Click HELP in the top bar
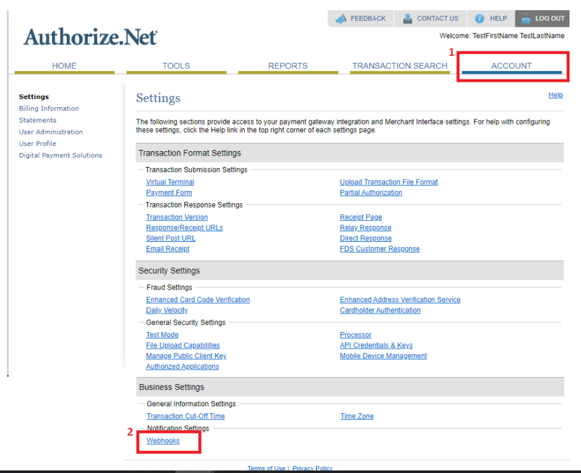Viewport: 581px width, 473px height. pyautogui.click(x=498, y=18)
